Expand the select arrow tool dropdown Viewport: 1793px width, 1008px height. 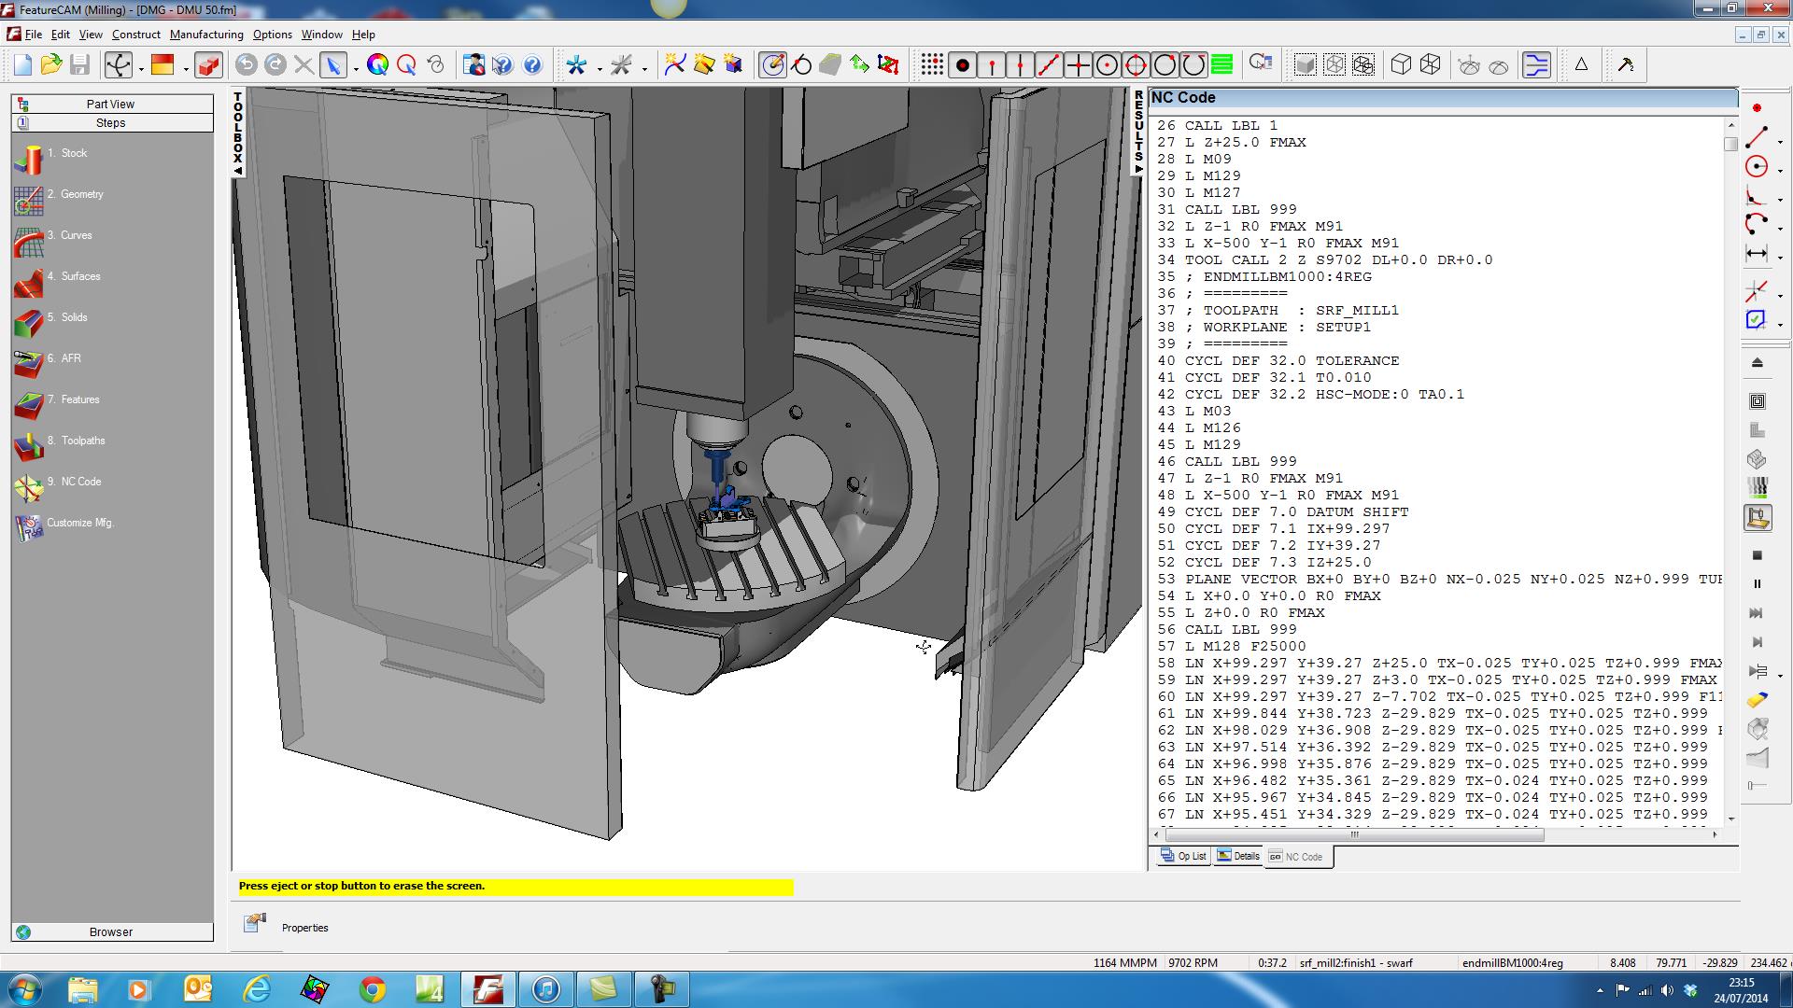tap(355, 68)
